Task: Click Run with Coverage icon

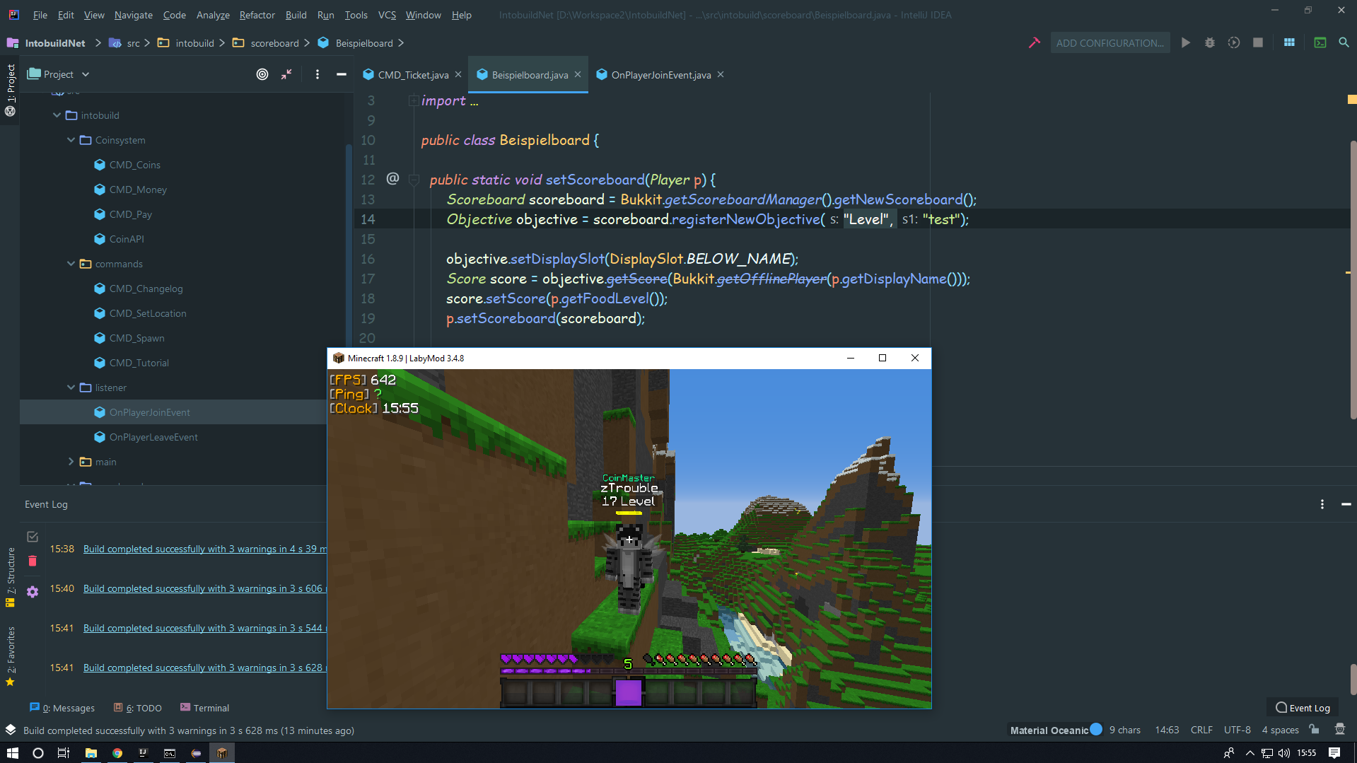Action: (x=1234, y=42)
